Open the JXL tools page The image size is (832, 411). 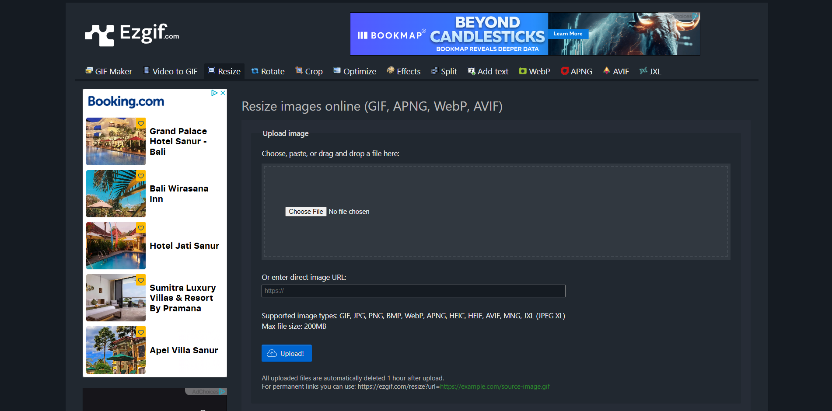pos(650,71)
